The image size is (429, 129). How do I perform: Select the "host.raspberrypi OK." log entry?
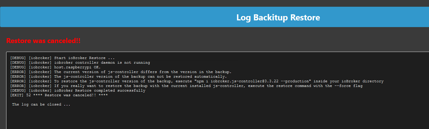(55, 67)
